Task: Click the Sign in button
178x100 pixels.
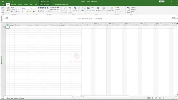Action: point(162,1)
